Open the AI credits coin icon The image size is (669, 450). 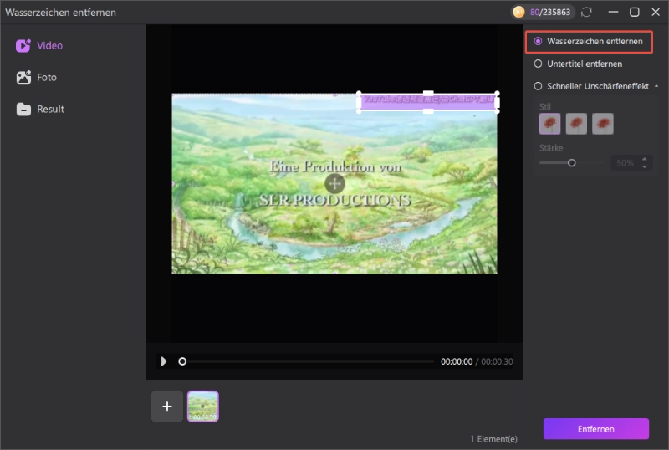click(x=518, y=12)
